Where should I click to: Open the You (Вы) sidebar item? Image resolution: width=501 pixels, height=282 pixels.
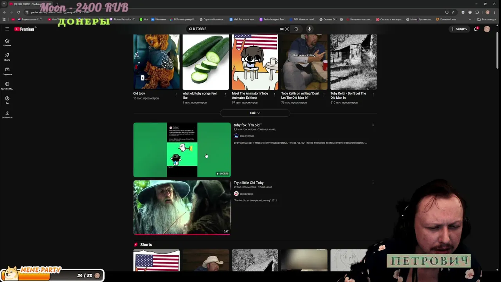(x=7, y=100)
